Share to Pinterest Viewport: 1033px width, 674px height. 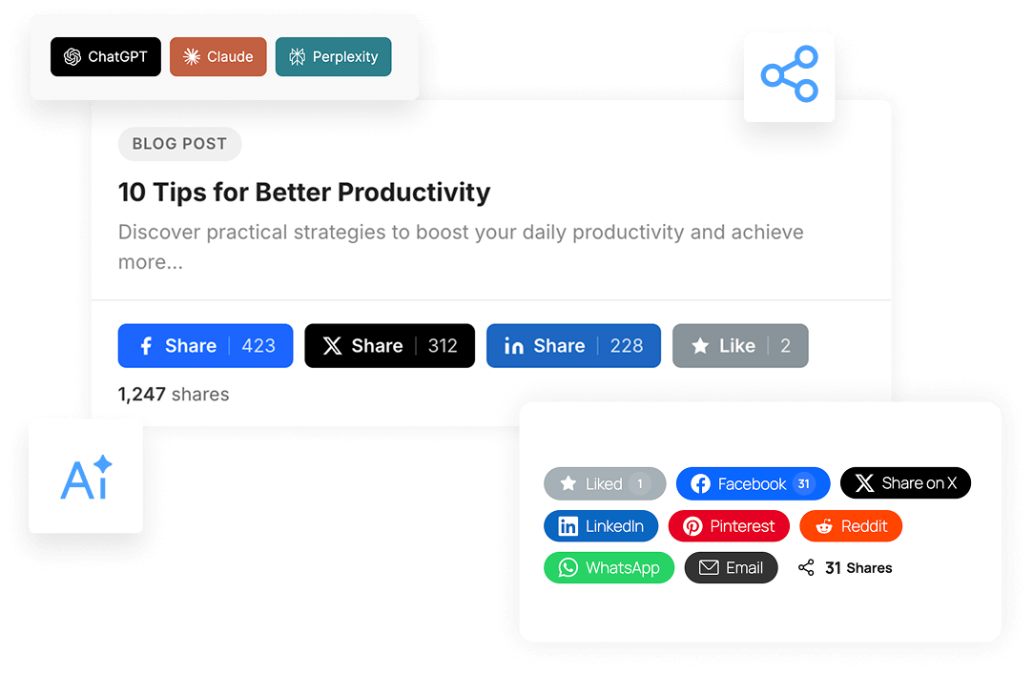pyautogui.click(x=728, y=526)
